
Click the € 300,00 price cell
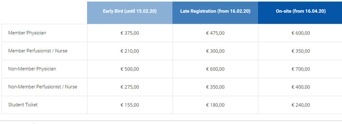click(215, 51)
